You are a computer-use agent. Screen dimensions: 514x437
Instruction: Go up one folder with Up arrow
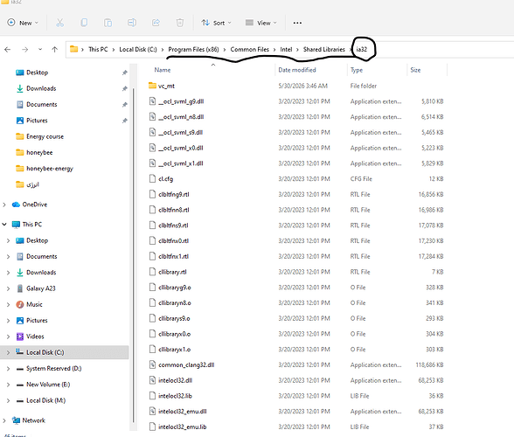[55, 50]
